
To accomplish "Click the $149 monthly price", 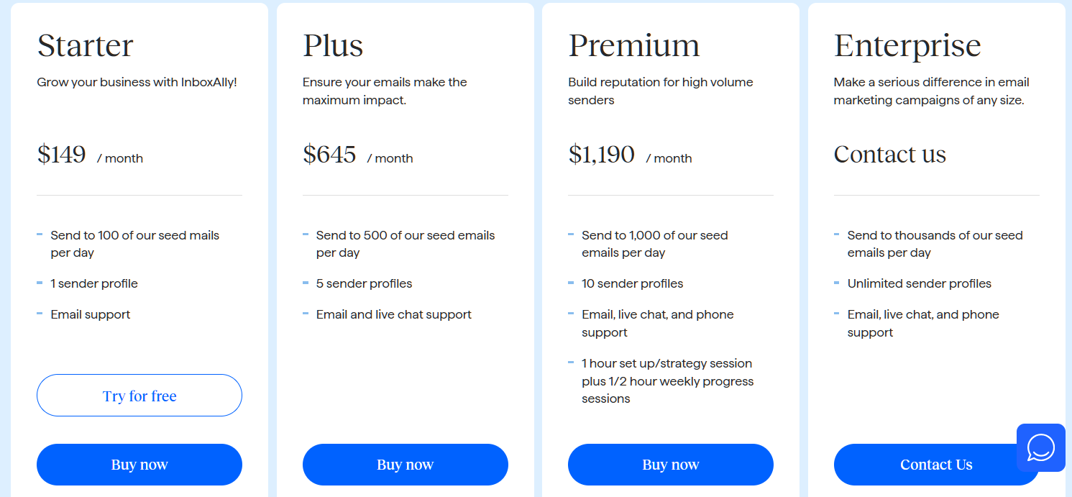I will point(62,155).
